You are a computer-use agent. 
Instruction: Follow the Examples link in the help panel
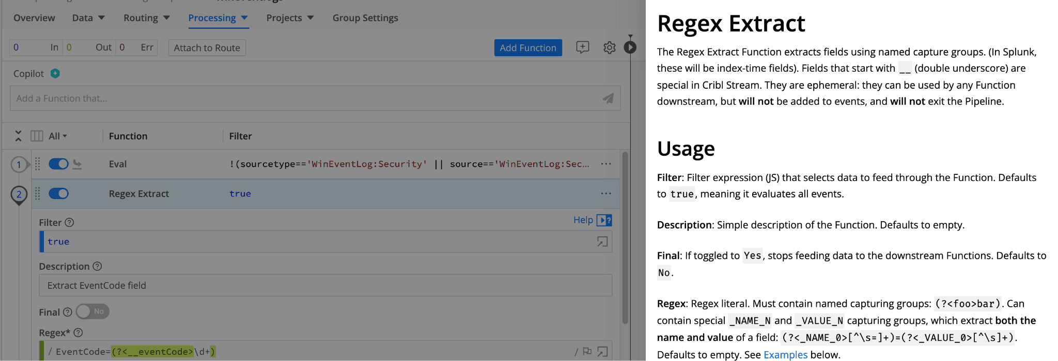(x=785, y=355)
